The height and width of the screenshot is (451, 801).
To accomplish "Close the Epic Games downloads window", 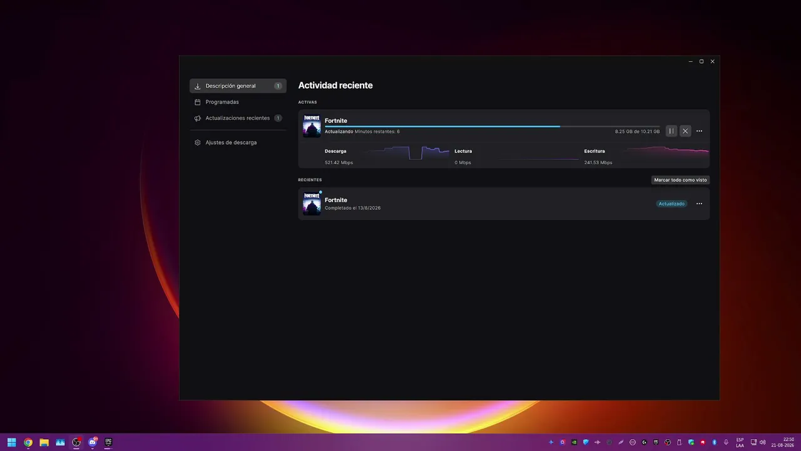I will coord(712,61).
